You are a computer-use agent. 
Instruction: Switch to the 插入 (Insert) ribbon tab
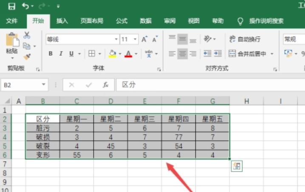pyautogui.click(x=62, y=21)
